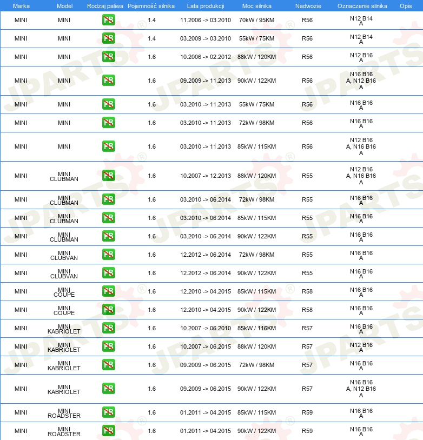
Task: Click the fuel icon in the Roadster 90kW / 122KM row
Action: pyautogui.click(x=108, y=431)
